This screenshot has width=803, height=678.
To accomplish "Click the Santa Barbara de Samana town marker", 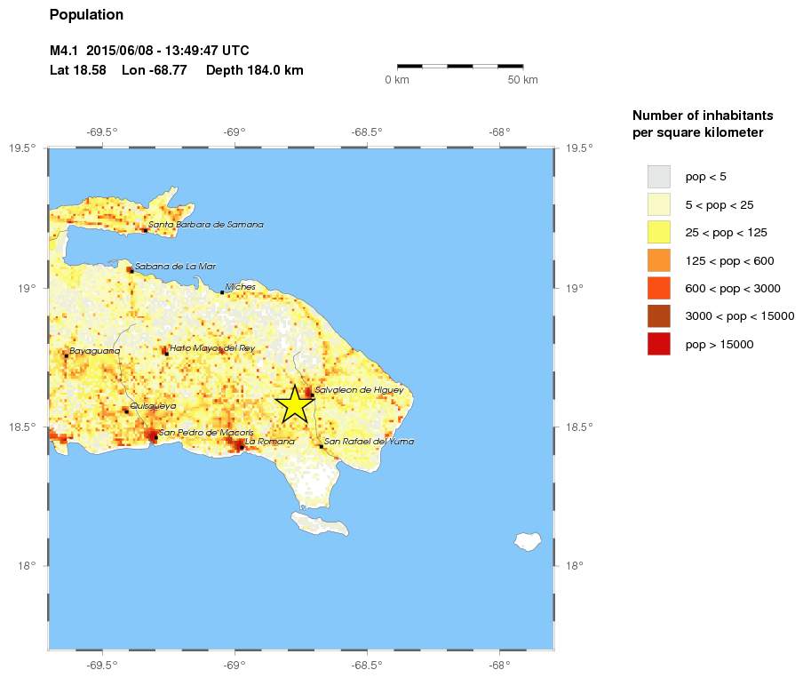I will click(147, 229).
